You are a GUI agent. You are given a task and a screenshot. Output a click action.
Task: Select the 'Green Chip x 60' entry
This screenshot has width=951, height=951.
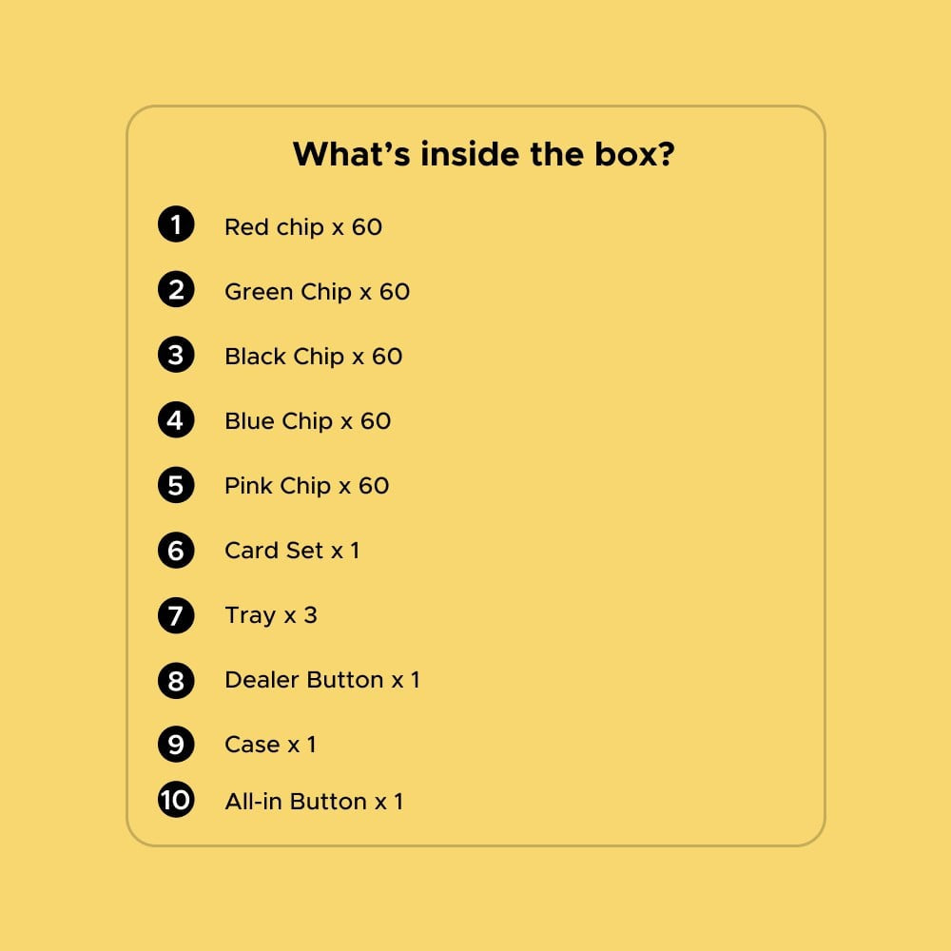tap(318, 292)
